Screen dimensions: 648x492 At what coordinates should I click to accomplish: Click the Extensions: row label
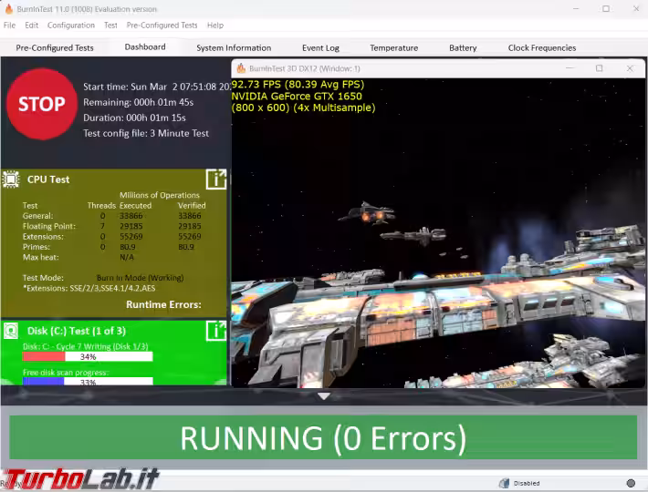point(43,236)
